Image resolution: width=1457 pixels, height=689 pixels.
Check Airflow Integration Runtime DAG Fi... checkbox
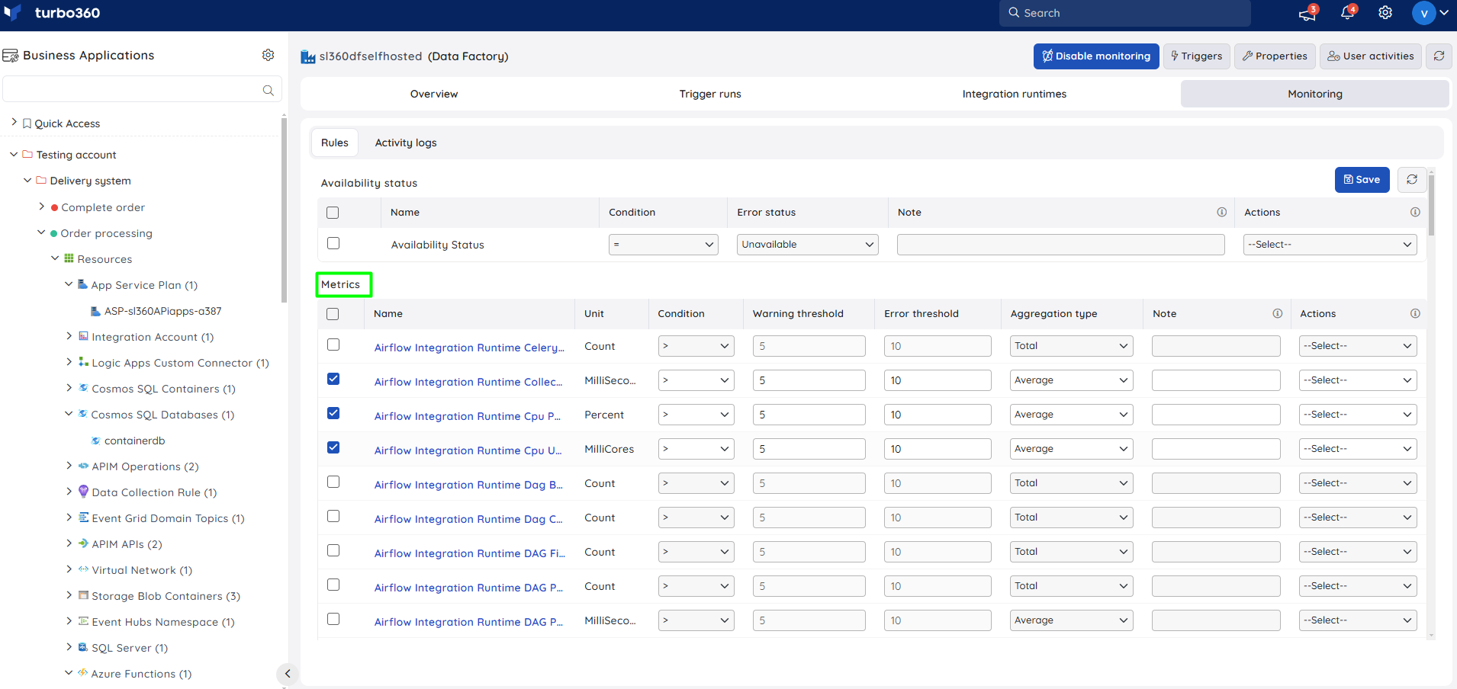tap(333, 550)
